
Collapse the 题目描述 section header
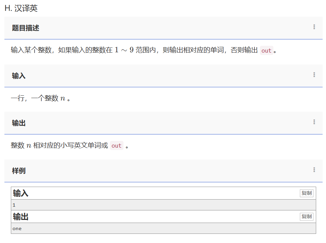click(26, 28)
